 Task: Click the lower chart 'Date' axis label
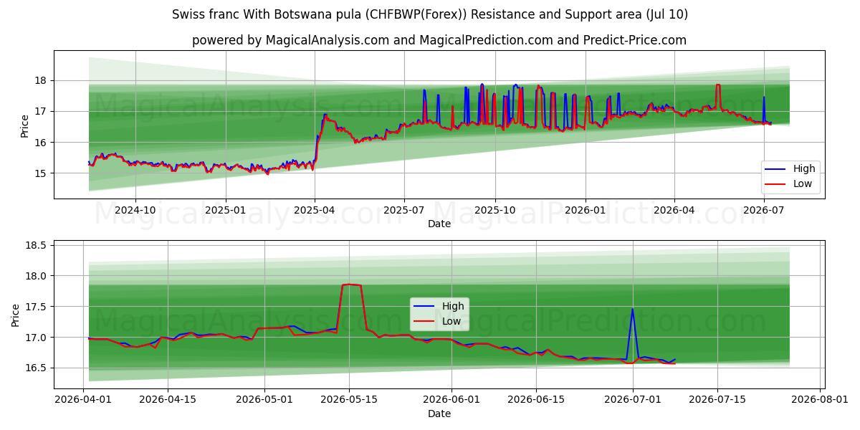coord(439,414)
